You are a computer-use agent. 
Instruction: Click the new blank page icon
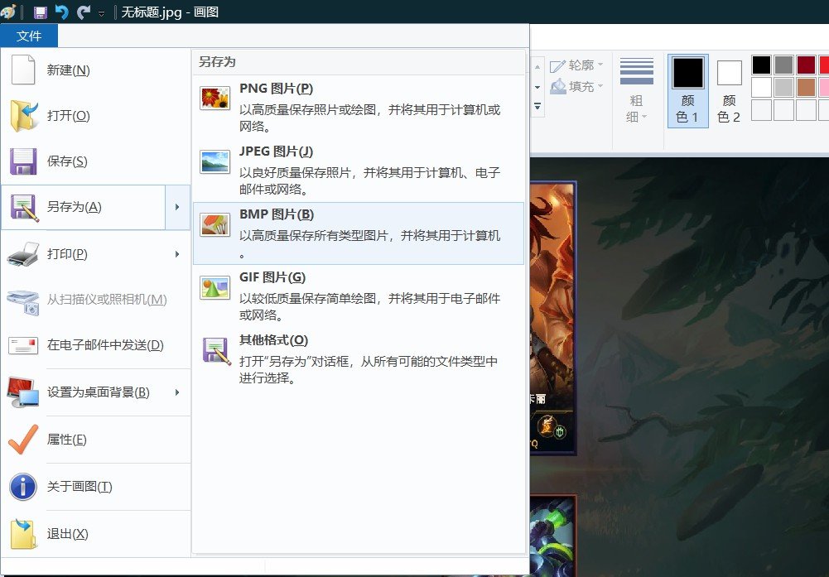pyautogui.click(x=23, y=70)
